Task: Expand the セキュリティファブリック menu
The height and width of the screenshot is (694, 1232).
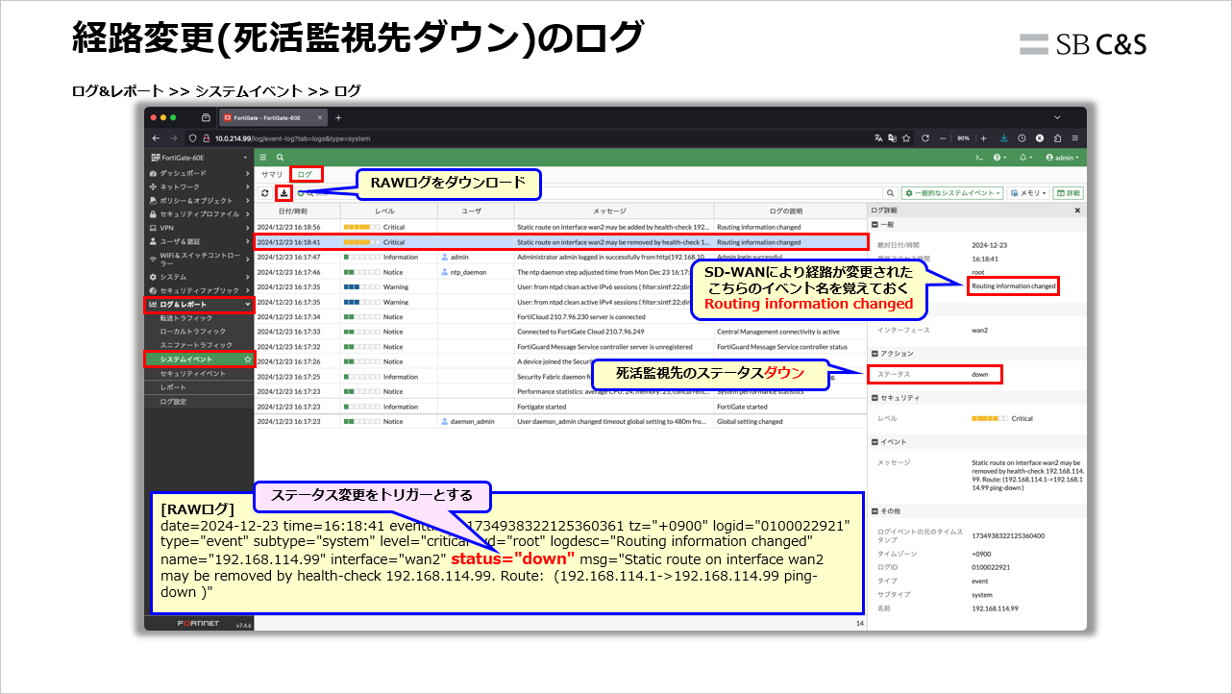Action: pyautogui.click(x=199, y=290)
